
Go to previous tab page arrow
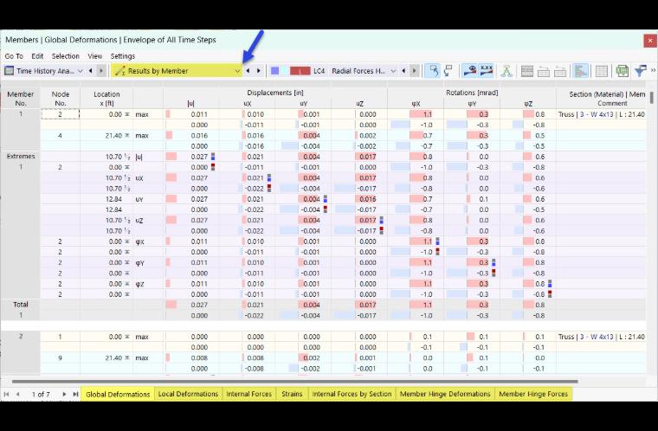coord(17,394)
